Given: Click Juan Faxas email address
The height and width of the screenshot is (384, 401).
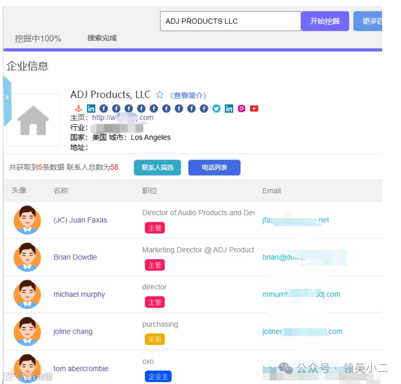Looking at the screenshot, I should pos(295,220).
